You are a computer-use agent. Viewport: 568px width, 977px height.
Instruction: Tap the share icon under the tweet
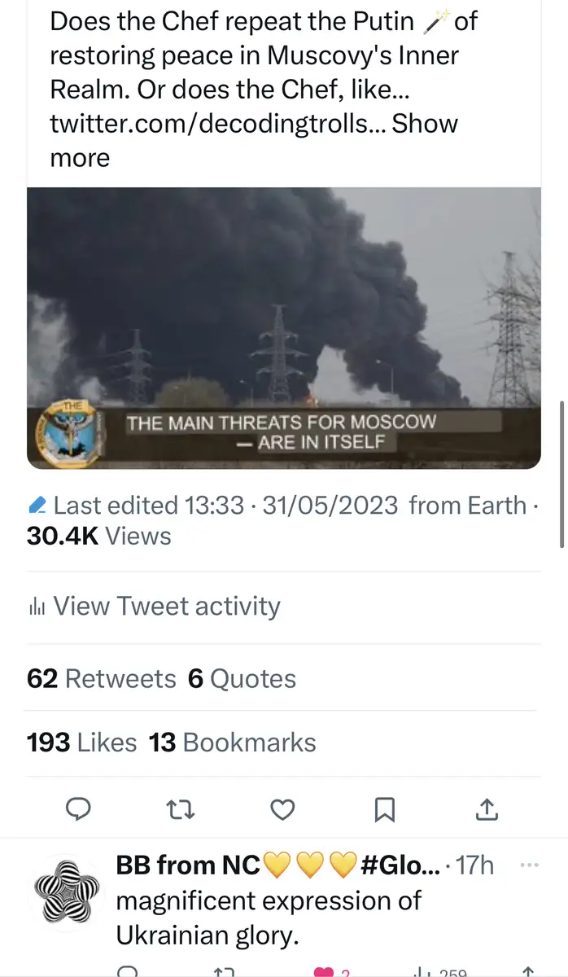(486, 808)
